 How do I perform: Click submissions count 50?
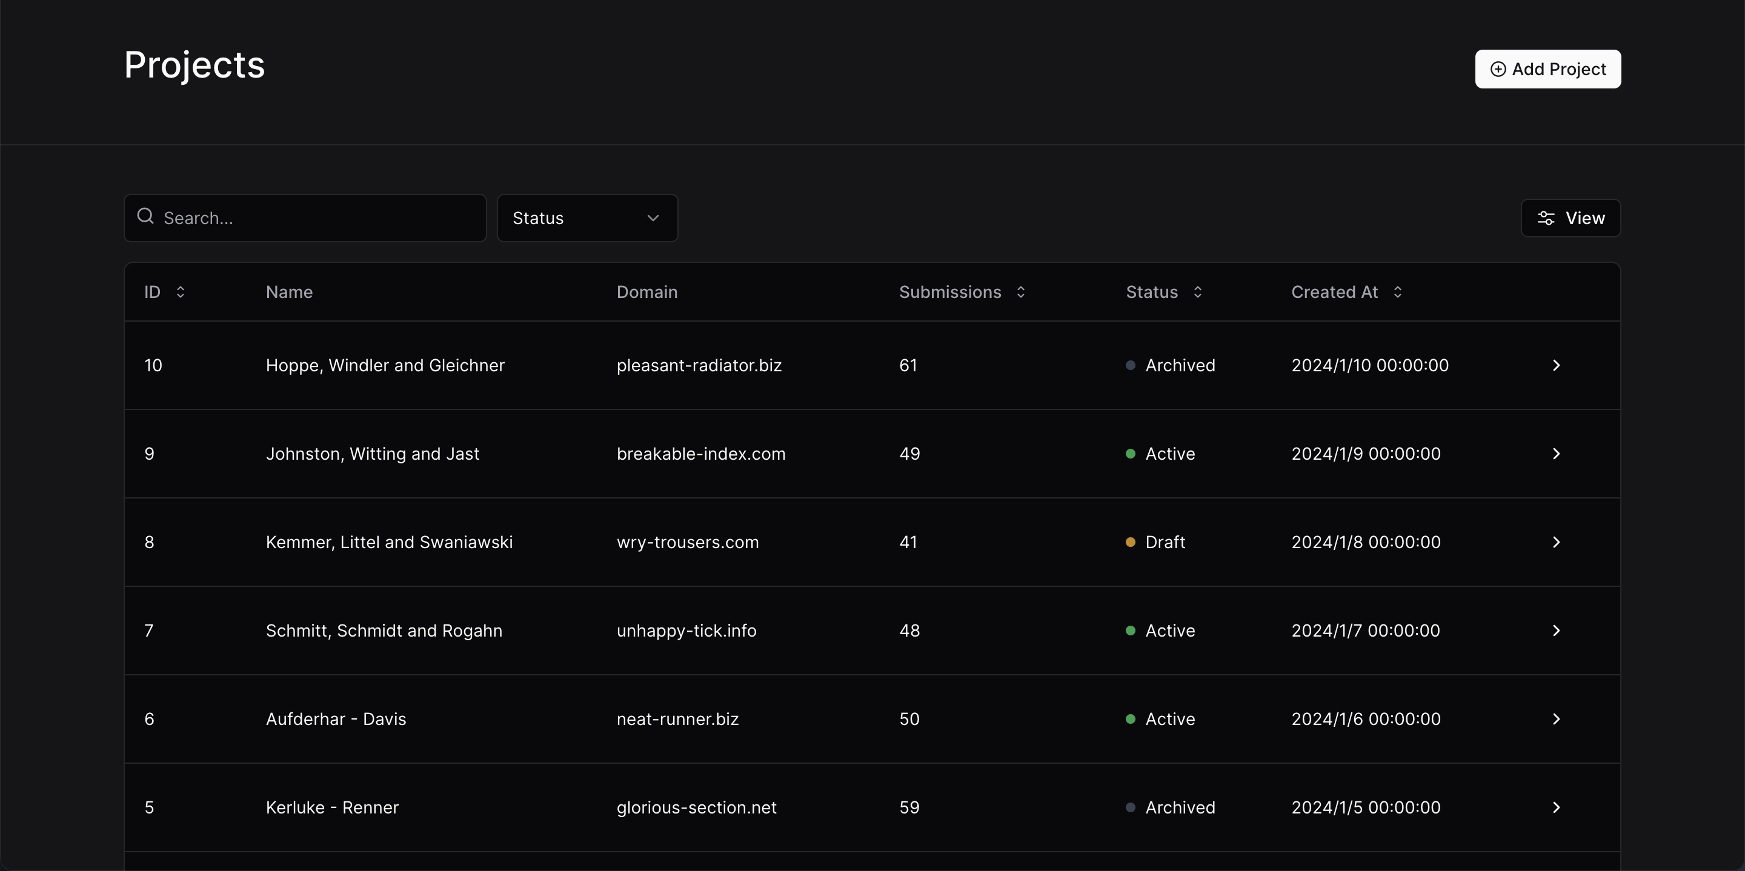click(x=909, y=720)
